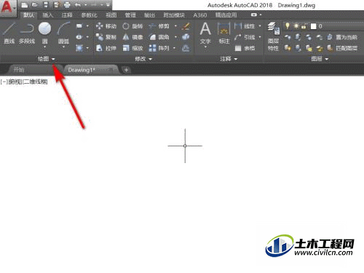
Task: Open the Circle (圆) flyout arrow
Action: (x=44, y=47)
